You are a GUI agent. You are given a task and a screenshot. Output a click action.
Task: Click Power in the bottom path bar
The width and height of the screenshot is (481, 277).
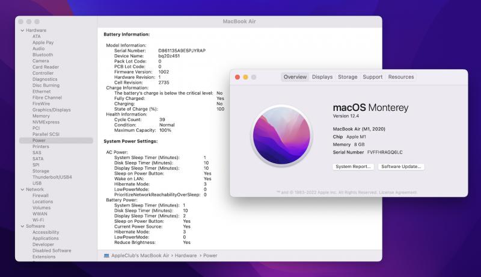[x=210, y=255]
